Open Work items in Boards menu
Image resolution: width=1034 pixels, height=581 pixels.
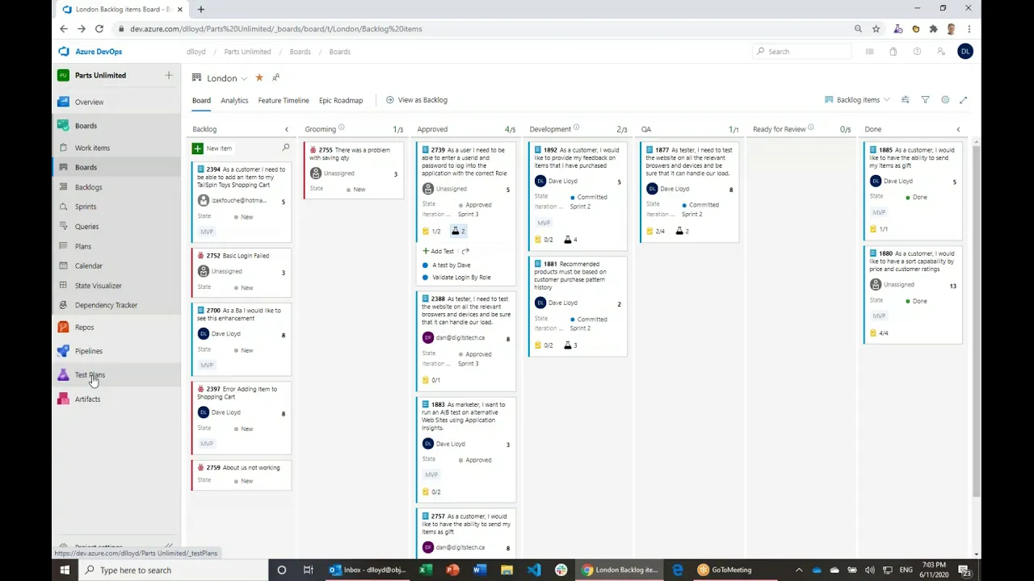click(x=92, y=148)
